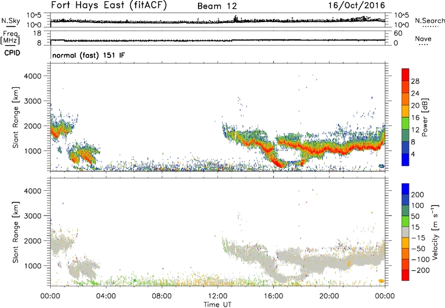Click the '2000' tick of the velocity panel
The height and width of the screenshot is (308, 445).
(x=32, y=241)
